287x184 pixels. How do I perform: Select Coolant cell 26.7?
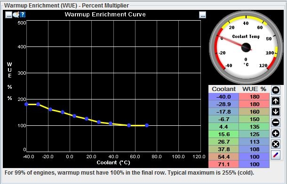click(x=223, y=142)
